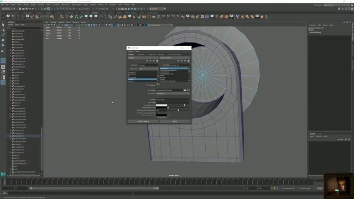This screenshot has height=199, width=354.
Task: Click the Icon Name input field
Action: pos(169,90)
